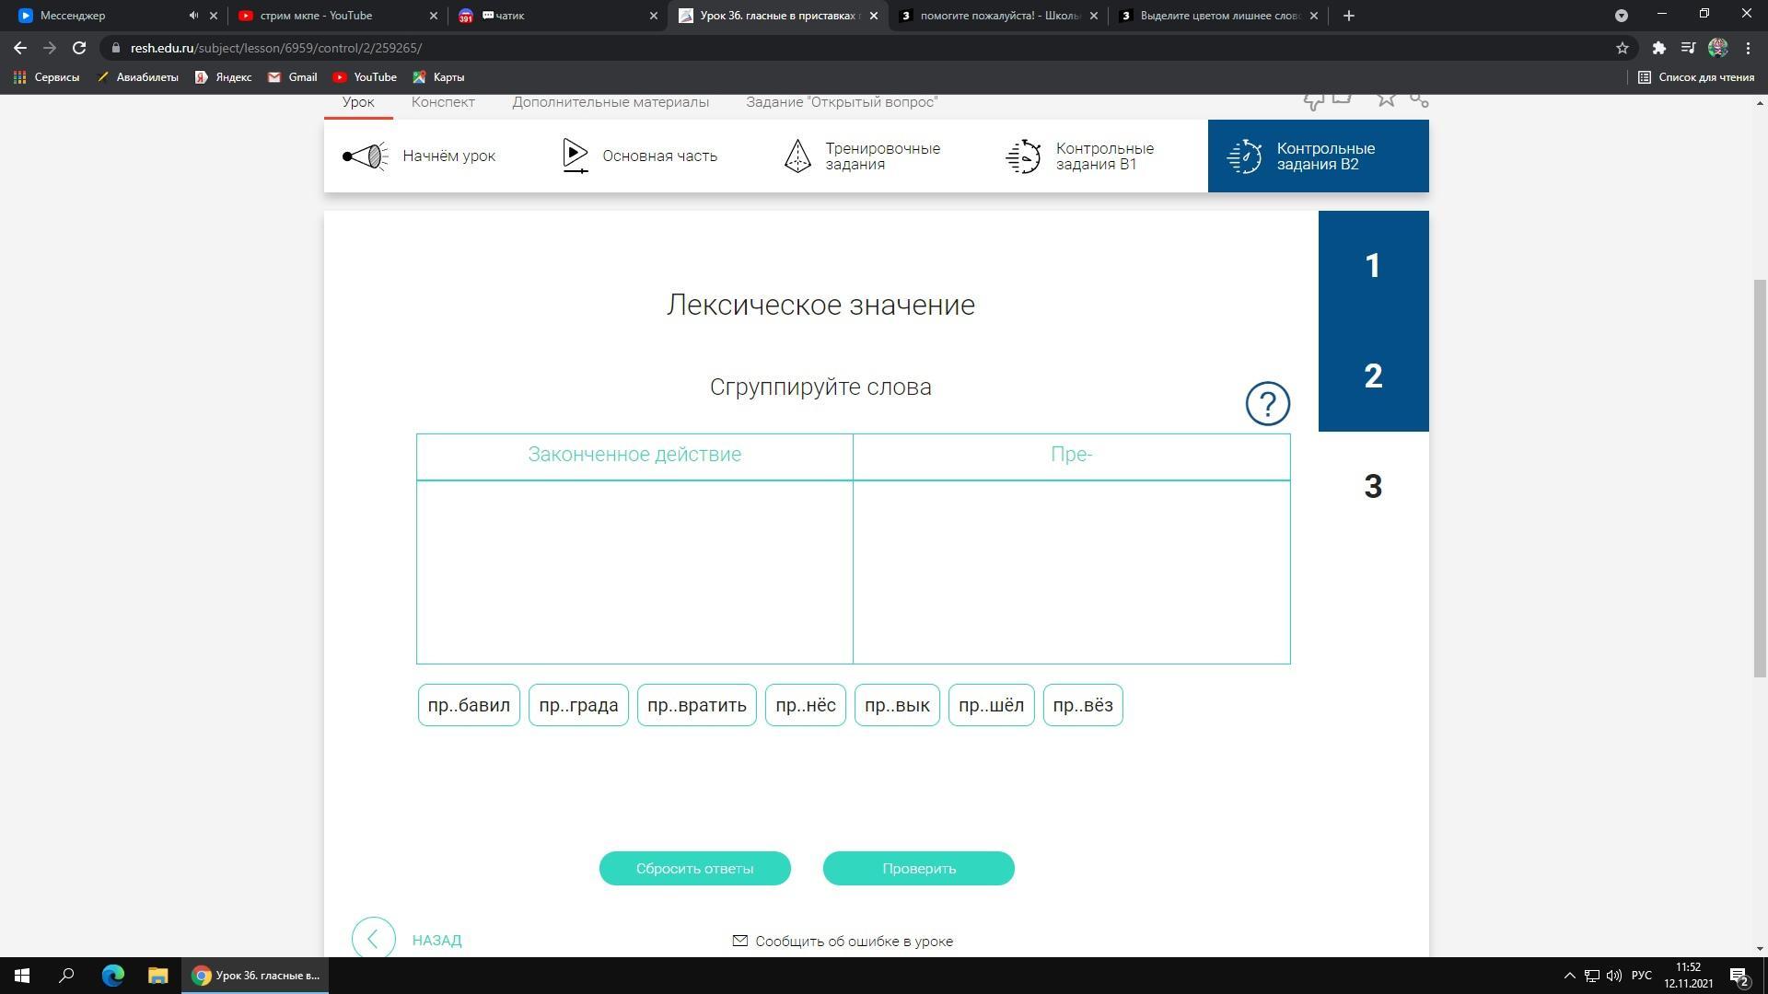
Task: Open the Основная часть play icon
Action: click(x=575, y=156)
